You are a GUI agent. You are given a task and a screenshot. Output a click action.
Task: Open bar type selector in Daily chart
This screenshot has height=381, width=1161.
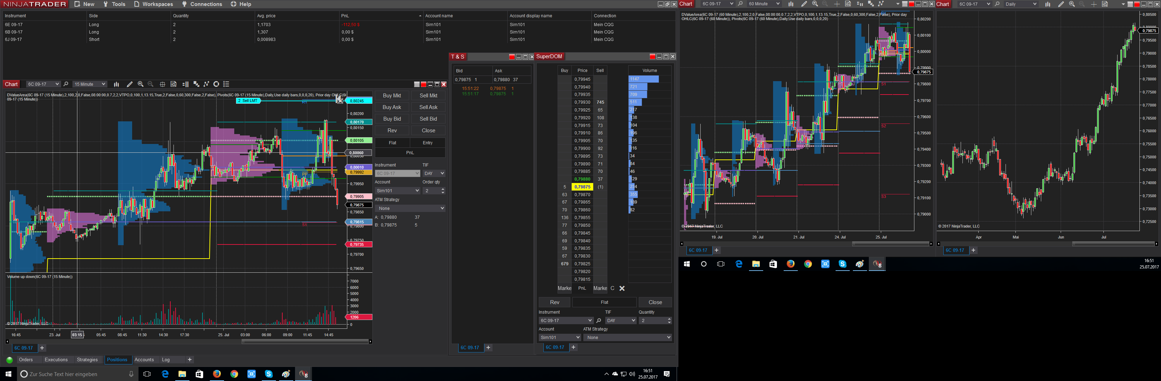(1048, 4)
